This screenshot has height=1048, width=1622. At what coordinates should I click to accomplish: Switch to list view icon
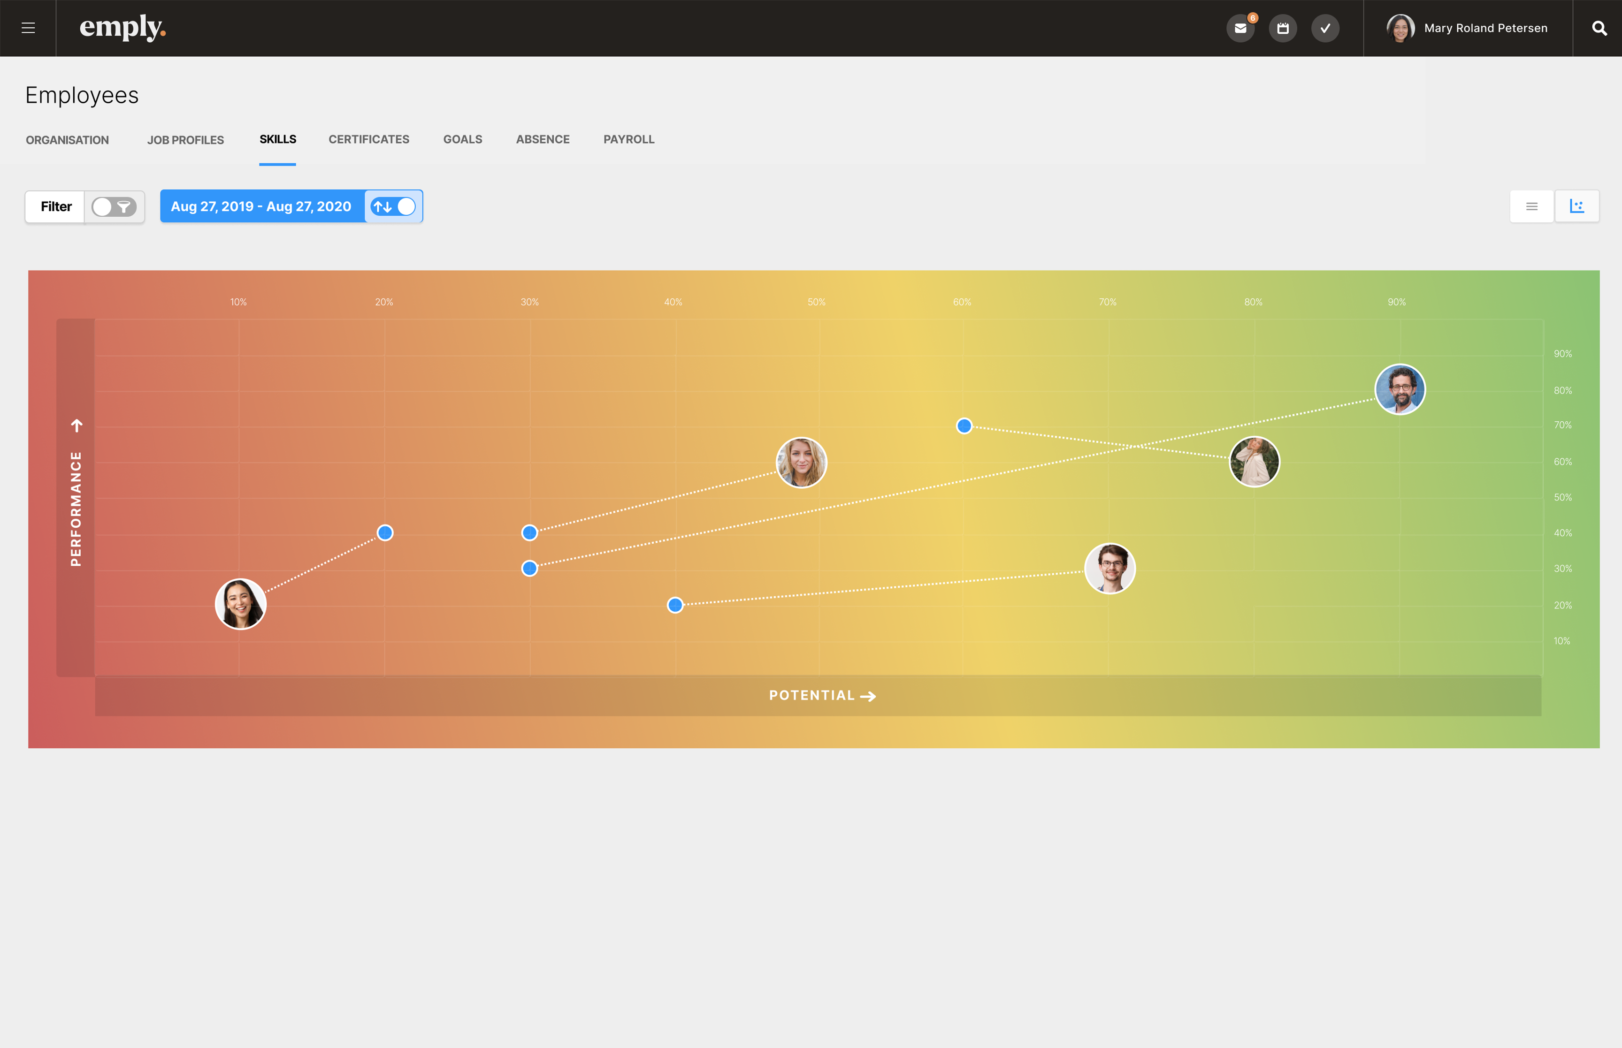[x=1531, y=206]
